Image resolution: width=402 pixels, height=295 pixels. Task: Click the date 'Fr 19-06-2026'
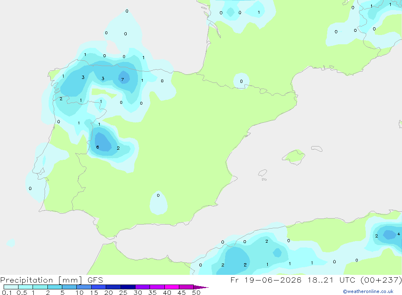(266, 280)
